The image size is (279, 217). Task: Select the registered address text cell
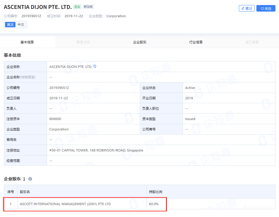(161, 150)
